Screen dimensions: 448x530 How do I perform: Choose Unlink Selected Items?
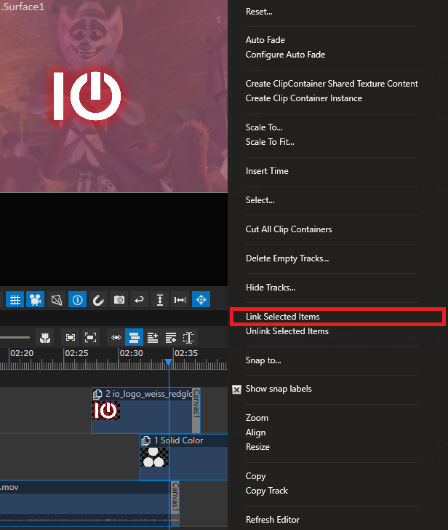(x=287, y=331)
